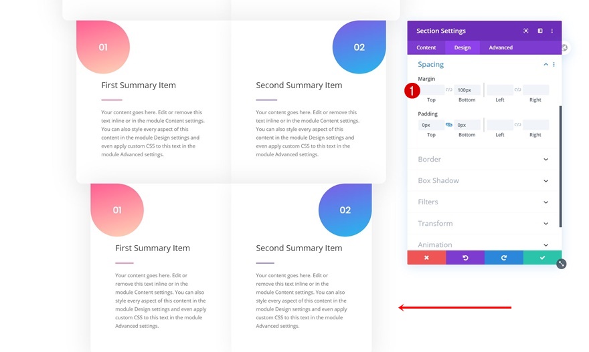Open the Section Settings more options menu

point(552,31)
